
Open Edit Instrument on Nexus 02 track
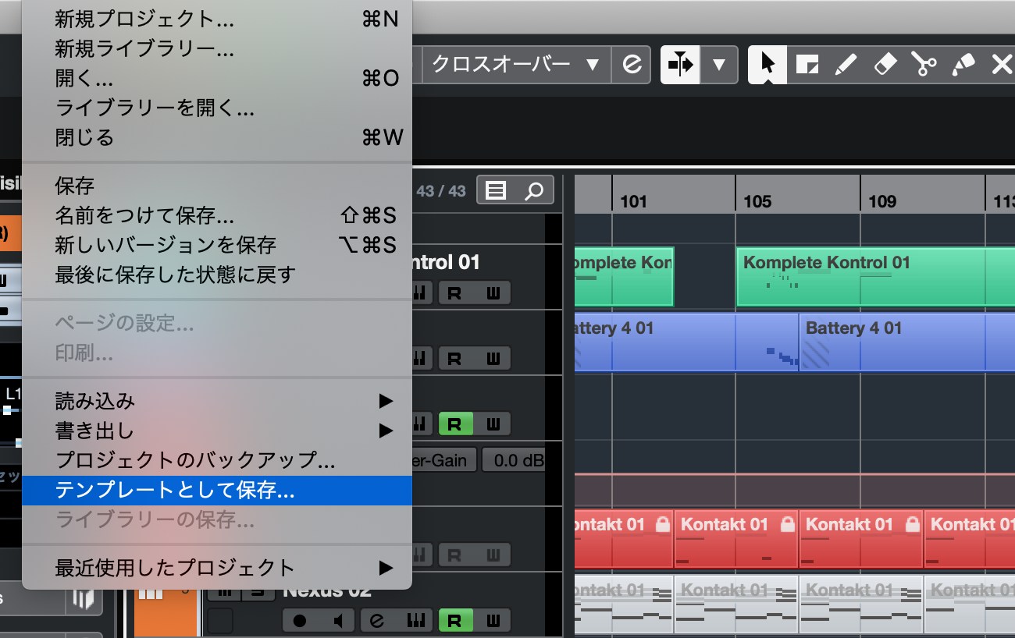417,621
